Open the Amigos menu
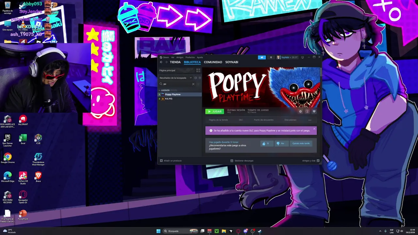This screenshot has height=235, width=418. point(180,57)
